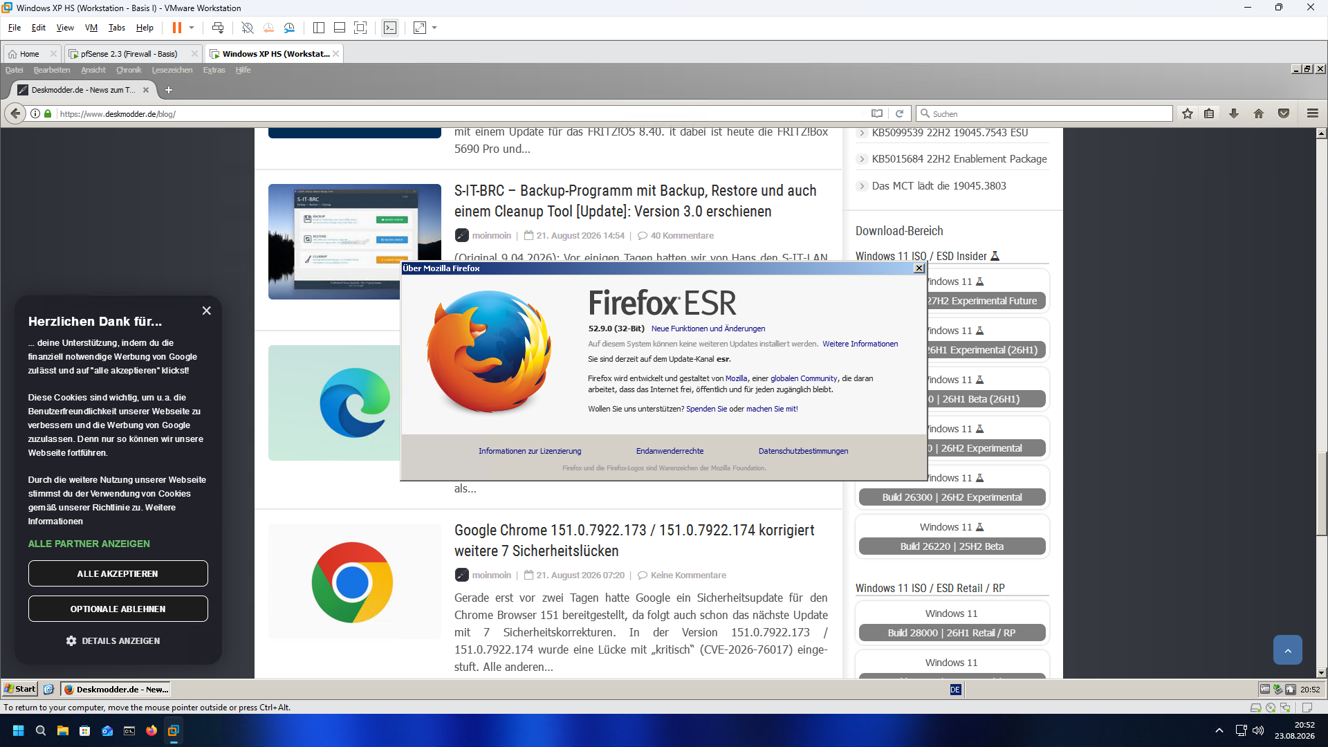Open the power options dropdown arrow beside pause
The image size is (1328, 747).
pyautogui.click(x=192, y=28)
